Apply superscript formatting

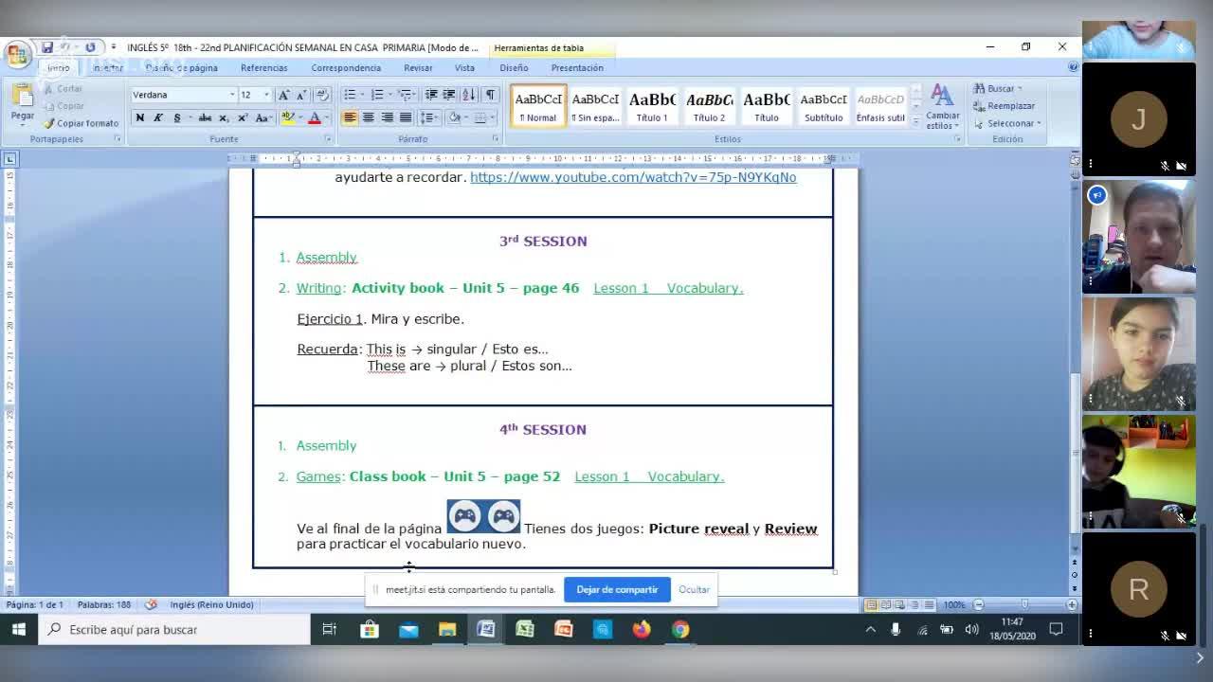(243, 118)
